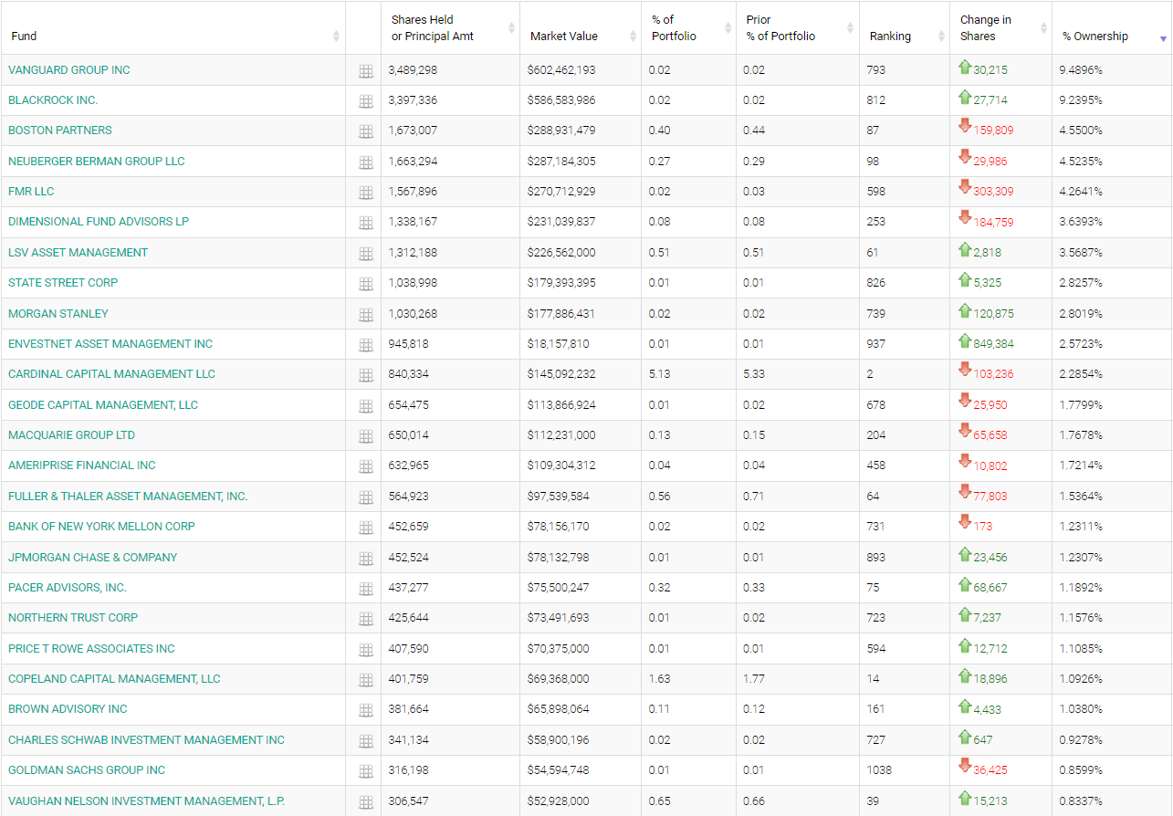Image resolution: width=1173 pixels, height=816 pixels.
Task: Open MORGAN STANLEY fund link
Action: pyautogui.click(x=58, y=314)
